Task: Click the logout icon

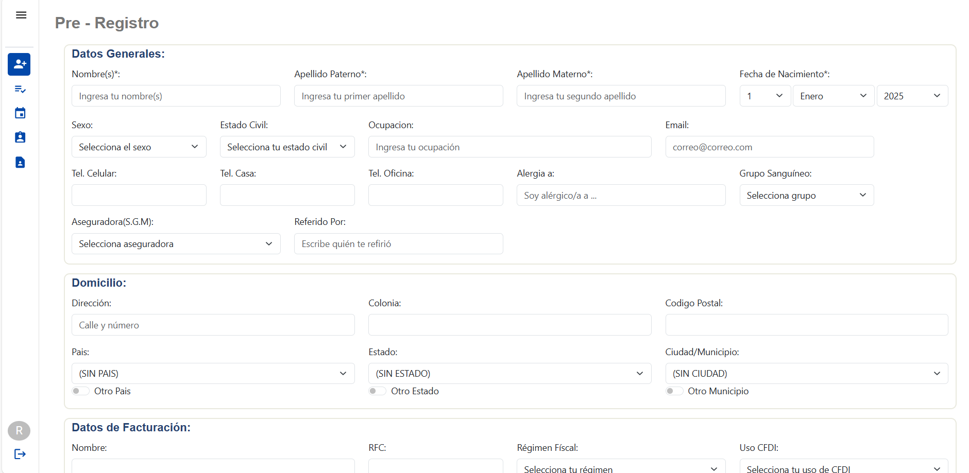Action: pos(20,454)
